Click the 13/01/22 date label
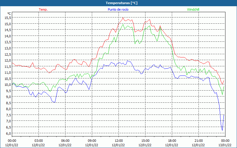237x148 pixels. [x=225, y=145]
